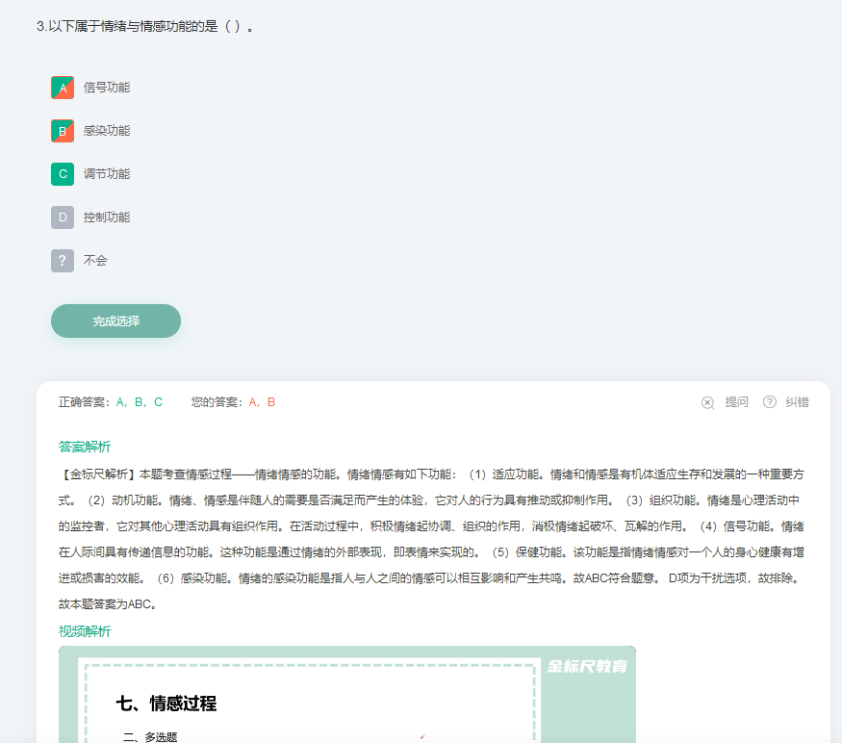The image size is (842, 743).
Task: Click the circled-x icon beside 提问
Action: [x=707, y=402]
